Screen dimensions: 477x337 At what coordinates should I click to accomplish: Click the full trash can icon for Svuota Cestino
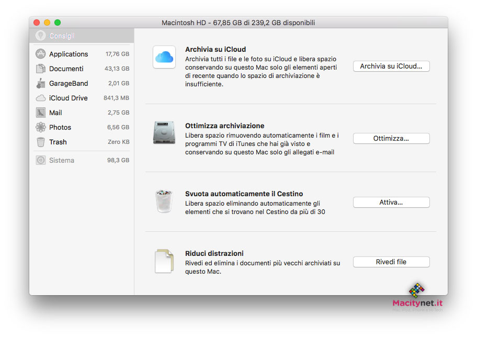[164, 201]
